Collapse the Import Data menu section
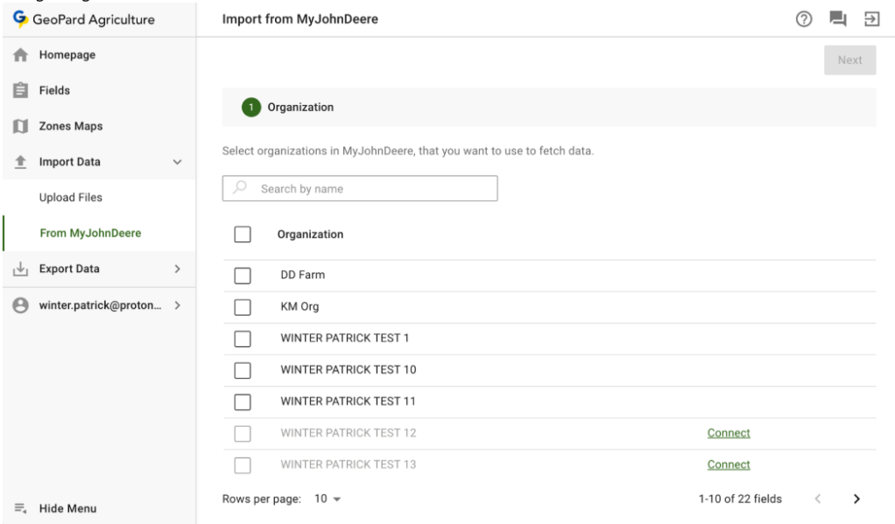The height and width of the screenshot is (524, 895). point(177,163)
